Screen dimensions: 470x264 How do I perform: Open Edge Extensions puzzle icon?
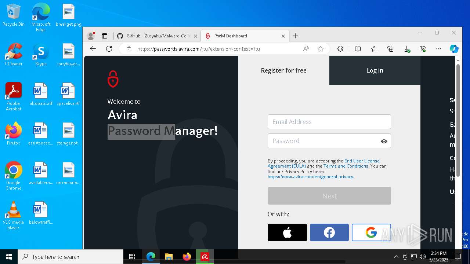pos(340,49)
